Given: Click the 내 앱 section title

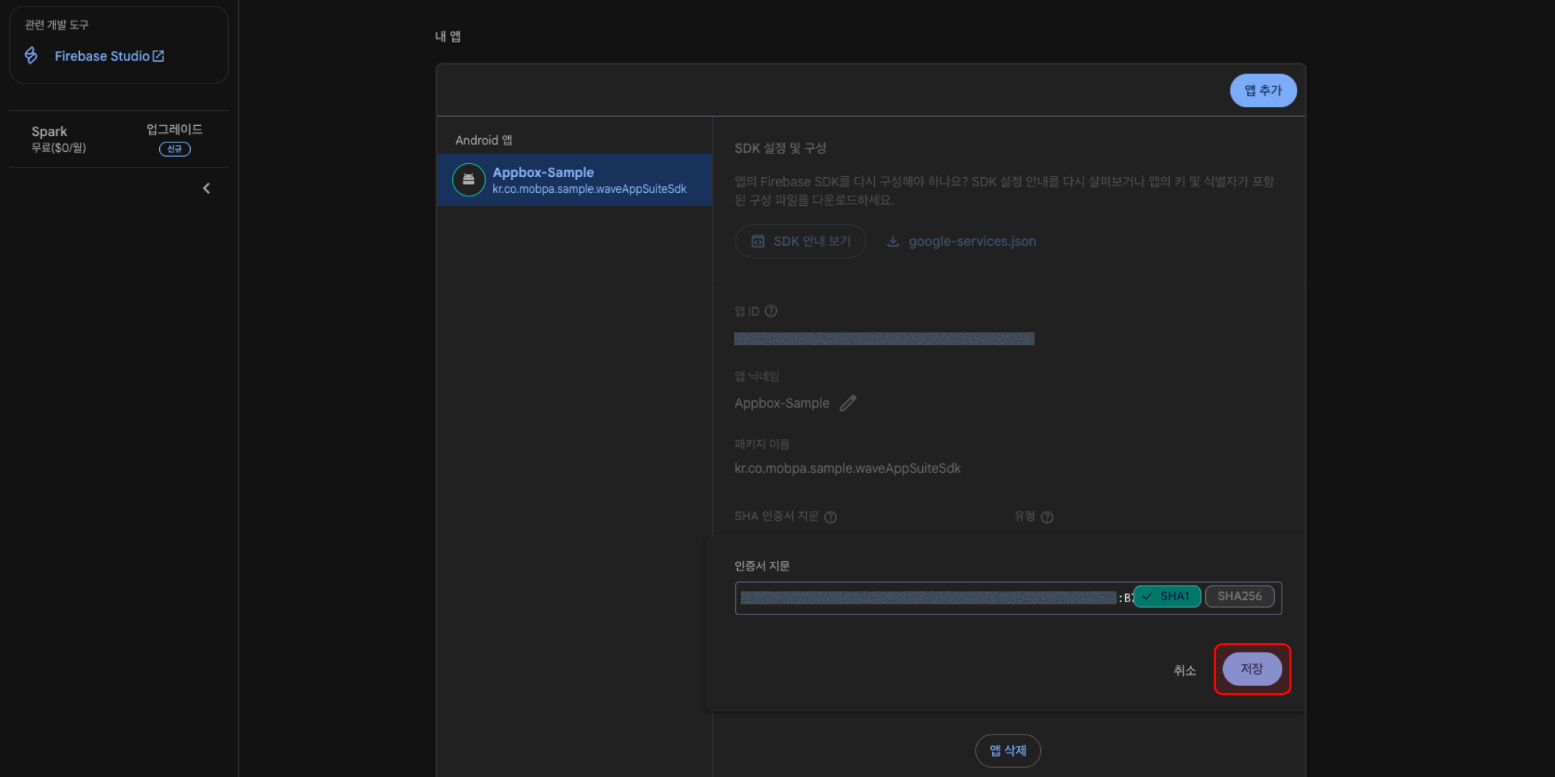Looking at the screenshot, I should [448, 37].
